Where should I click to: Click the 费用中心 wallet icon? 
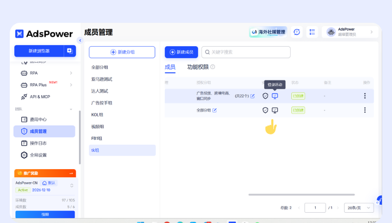tap(24, 120)
